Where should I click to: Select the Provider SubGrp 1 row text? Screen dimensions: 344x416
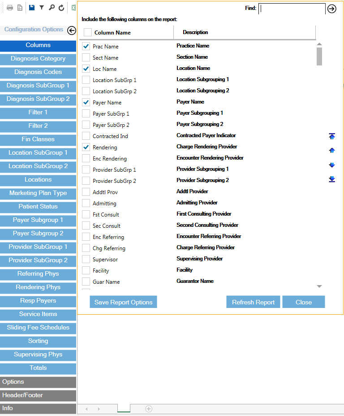pyautogui.click(x=114, y=170)
